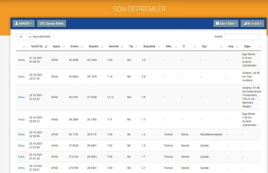Sort by the Derinlik column icon

(122, 47)
